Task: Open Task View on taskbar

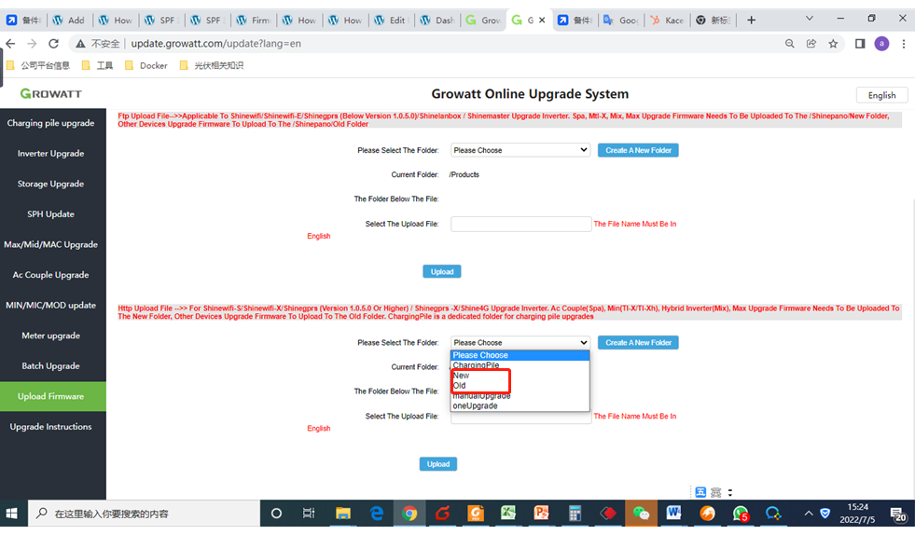Action: point(309,514)
